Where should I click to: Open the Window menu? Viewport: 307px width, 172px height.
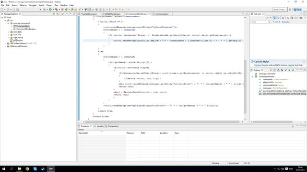point(64,5)
